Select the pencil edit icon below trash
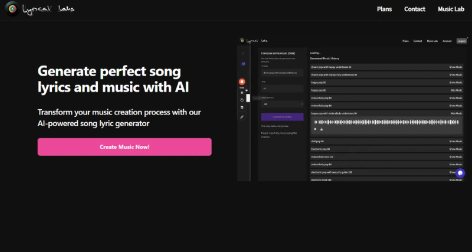 pyautogui.click(x=242, y=117)
